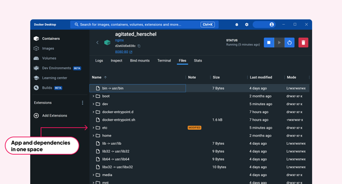
Task: Click Add Extensions label
Action: 55,116
